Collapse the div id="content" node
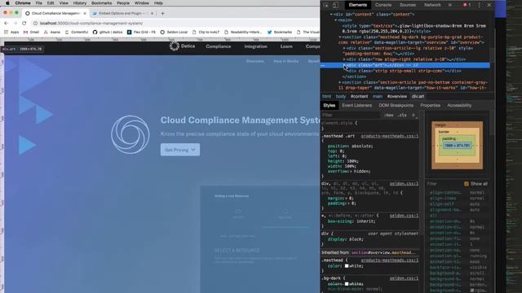 point(331,15)
